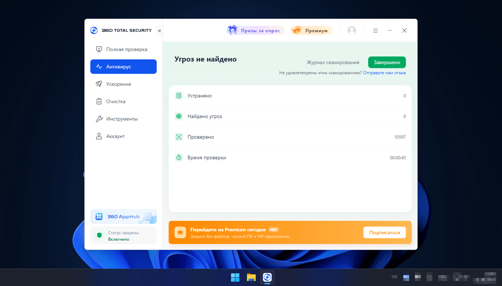The width and height of the screenshot is (502, 286).
Task: Select the Устранено row label
Action: [x=200, y=96]
